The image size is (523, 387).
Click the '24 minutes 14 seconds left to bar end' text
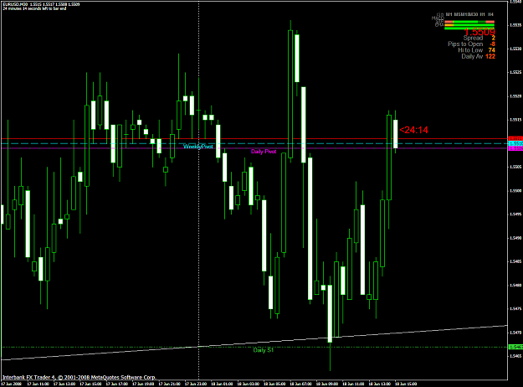34,8
